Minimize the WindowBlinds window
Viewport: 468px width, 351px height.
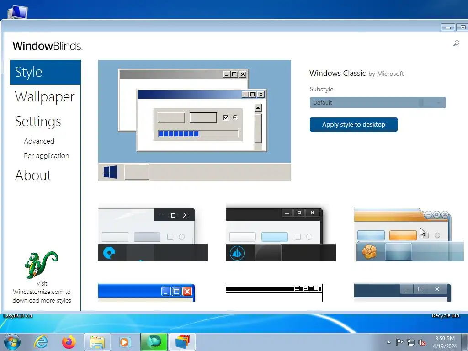(448, 27)
